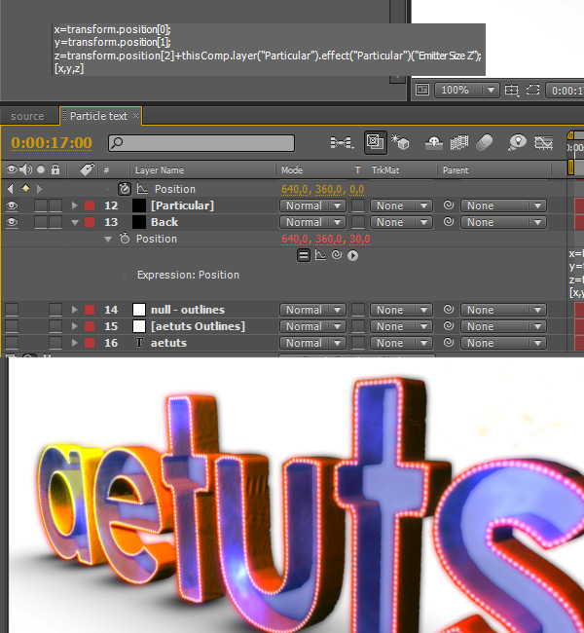Click the red label swatch of layer 16
The height and width of the screenshot is (633, 584).
(90, 343)
